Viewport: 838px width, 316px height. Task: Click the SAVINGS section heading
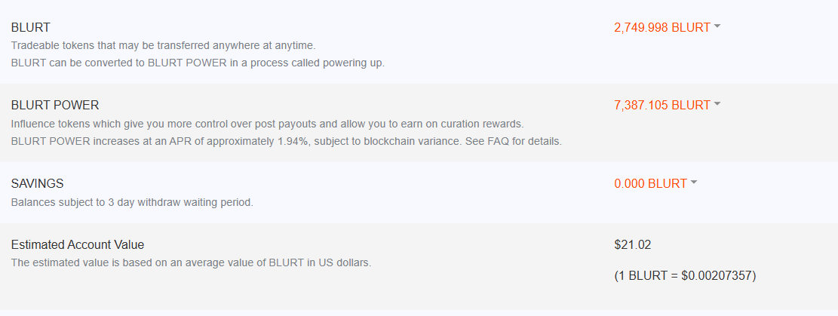point(37,184)
